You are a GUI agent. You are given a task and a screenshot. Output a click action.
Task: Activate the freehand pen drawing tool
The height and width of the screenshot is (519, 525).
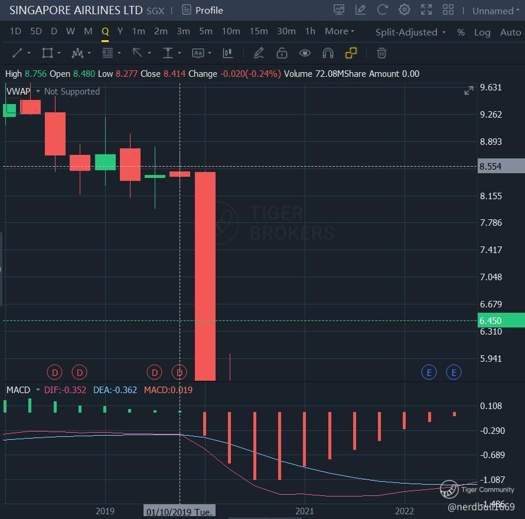click(258, 53)
